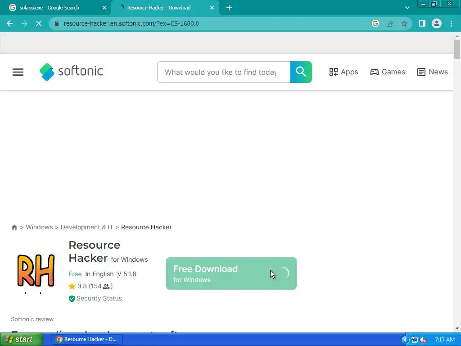461x346 pixels.
Task: Open the tab search chevron
Action: tap(407, 8)
